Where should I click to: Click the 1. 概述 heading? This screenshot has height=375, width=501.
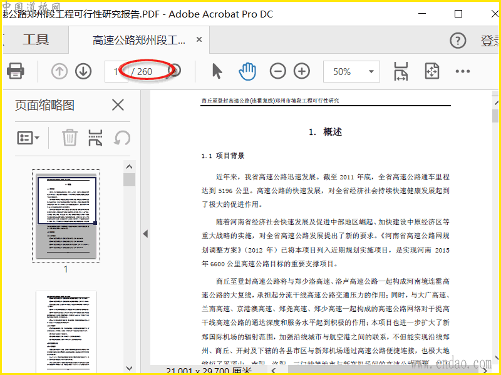pos(325,132)
